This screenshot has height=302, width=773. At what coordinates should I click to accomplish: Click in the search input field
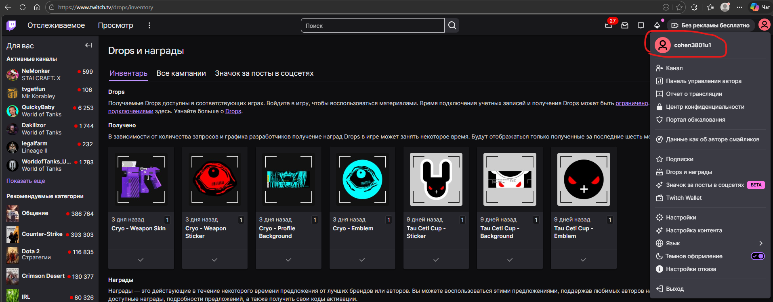coord(372,25)
